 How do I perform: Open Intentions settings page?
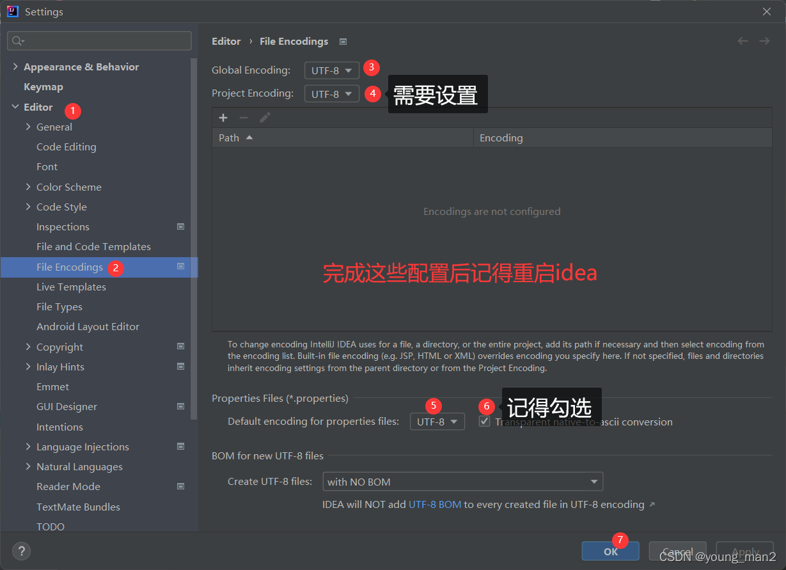coord(59,427)
